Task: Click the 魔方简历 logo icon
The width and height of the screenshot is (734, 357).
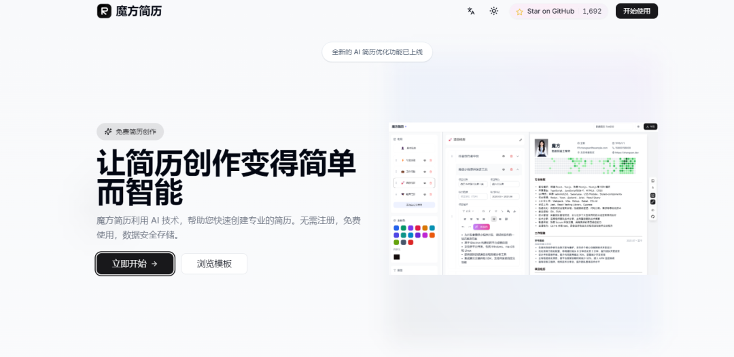Action: click(x=104, y=11)
